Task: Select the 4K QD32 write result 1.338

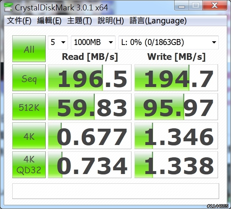Action: [x=176, y=165]
